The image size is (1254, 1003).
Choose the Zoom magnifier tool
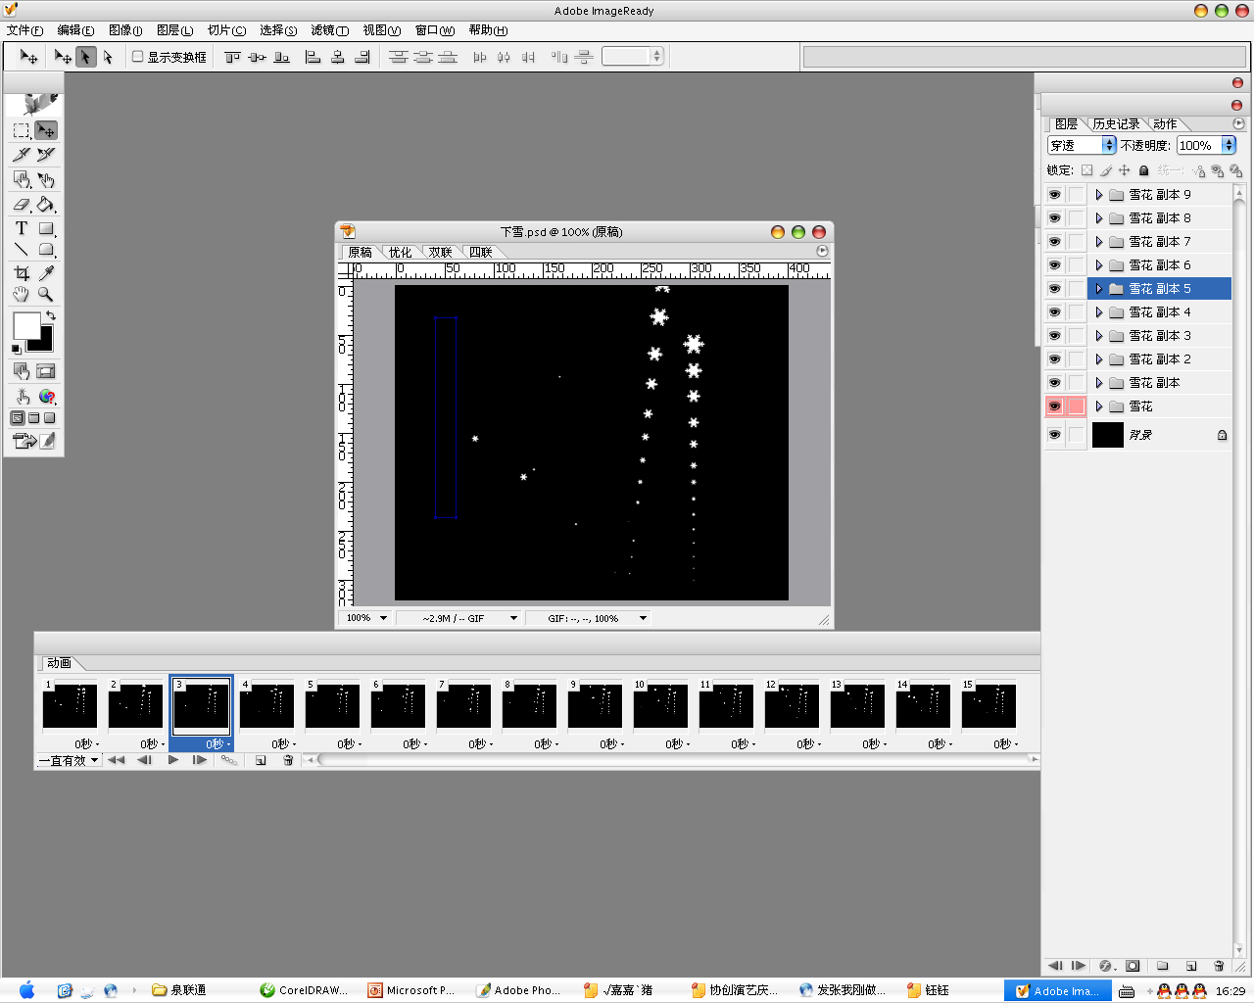pyautogui.click(x=46, y=294)
